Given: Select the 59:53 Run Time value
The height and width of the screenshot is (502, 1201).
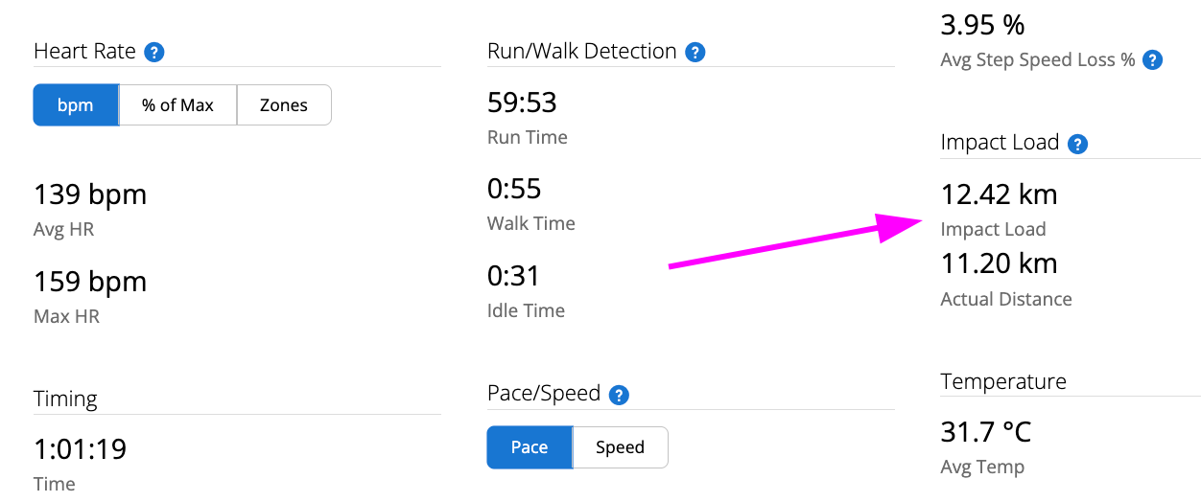Looking at the screenshot, I should [x=522, y=103].
